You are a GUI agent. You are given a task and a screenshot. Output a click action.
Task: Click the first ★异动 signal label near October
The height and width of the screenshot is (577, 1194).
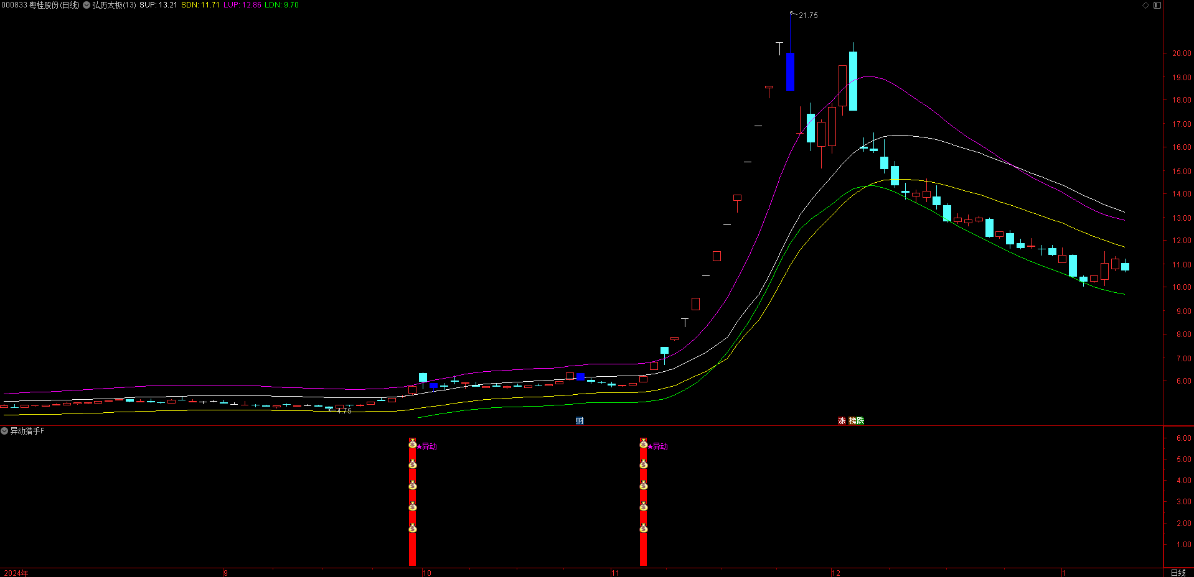point(427,446)
